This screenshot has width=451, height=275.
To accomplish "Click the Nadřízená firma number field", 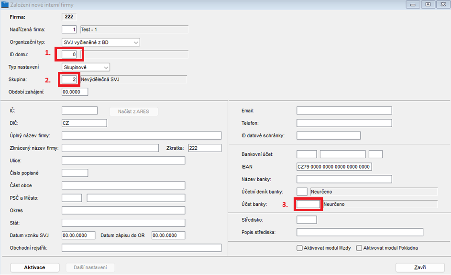I will tap(69, 30).
